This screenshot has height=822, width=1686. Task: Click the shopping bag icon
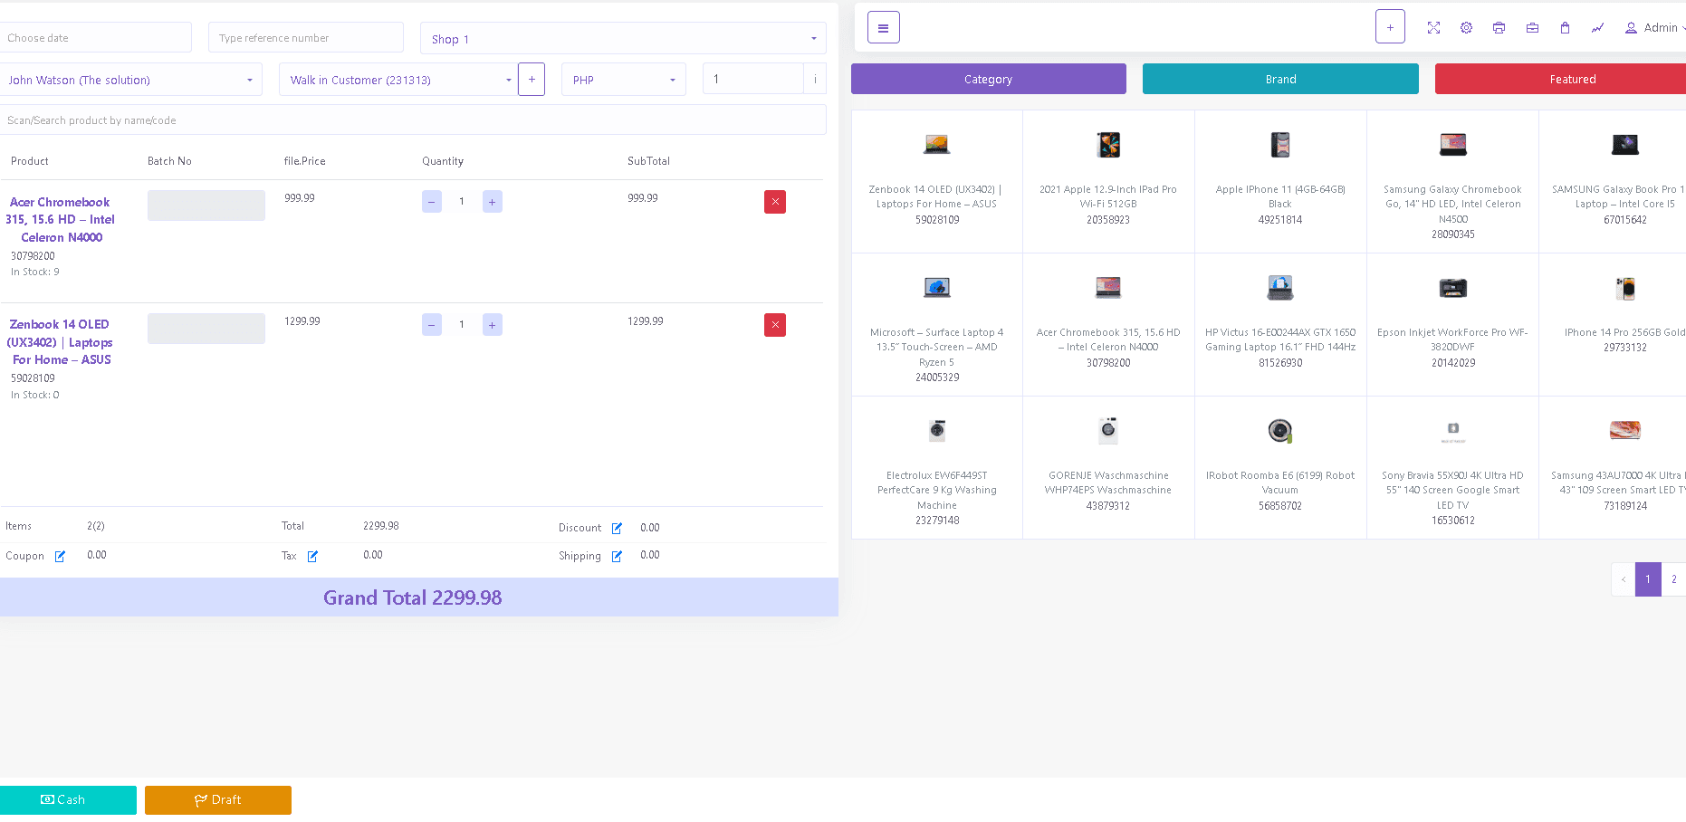(x=1565, y=28)
